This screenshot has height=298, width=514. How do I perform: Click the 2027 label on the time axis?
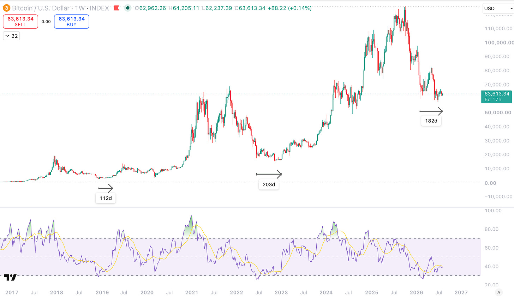tap(461, 292)
